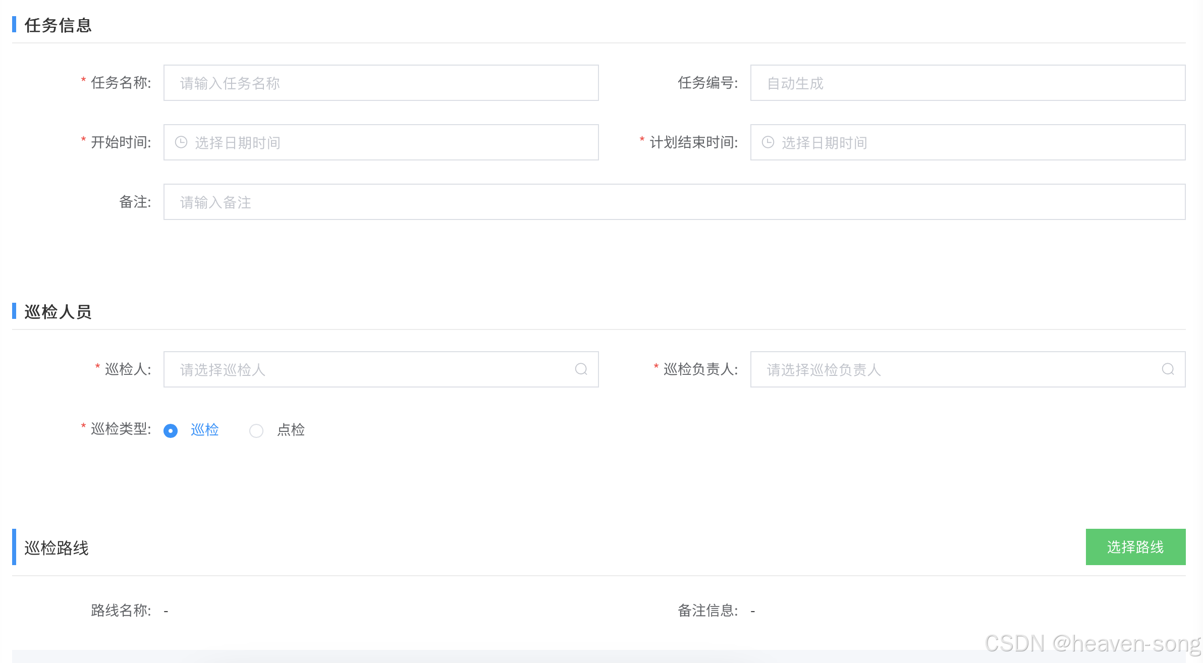Click the 点检 radio label text

pyautogui.click(x=291, y=430)
